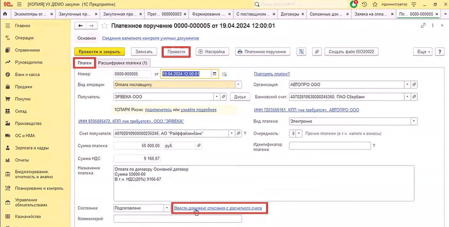
Task: Open Зарплата и кадры section
Action: point(32,148)
